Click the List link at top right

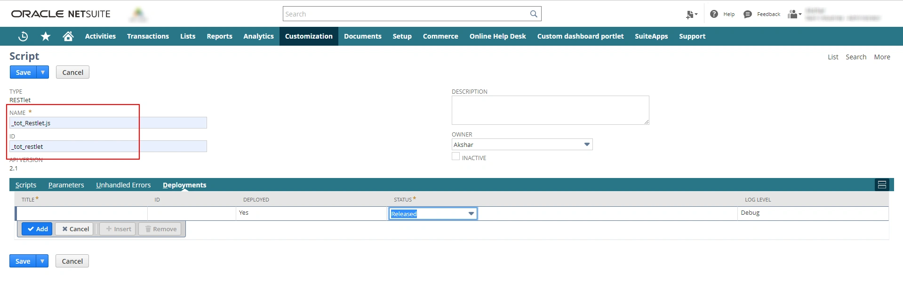pyautogui.click(x=833, y=57)
